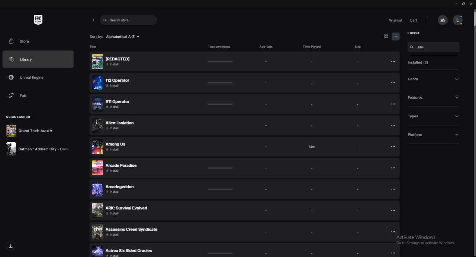Open the Wishlist

(x=396, y=20)
